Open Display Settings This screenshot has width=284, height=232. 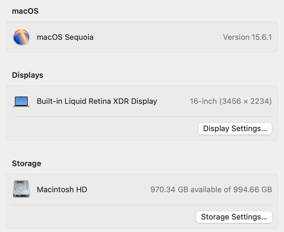coord(235,129)
